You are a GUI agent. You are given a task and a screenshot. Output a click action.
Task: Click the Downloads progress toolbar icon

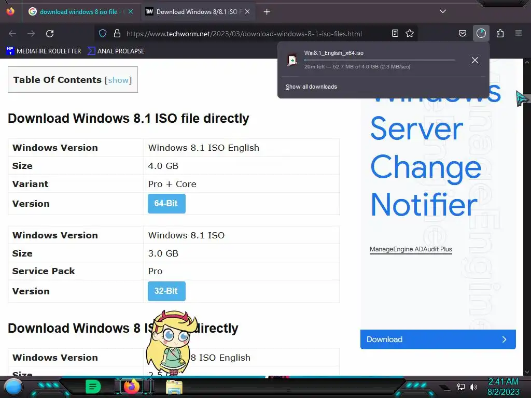tap(481, 34)
